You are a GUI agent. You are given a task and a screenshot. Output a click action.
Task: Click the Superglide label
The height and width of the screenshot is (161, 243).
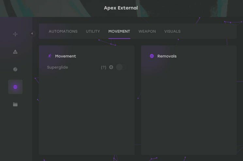[x=57, y=67]
